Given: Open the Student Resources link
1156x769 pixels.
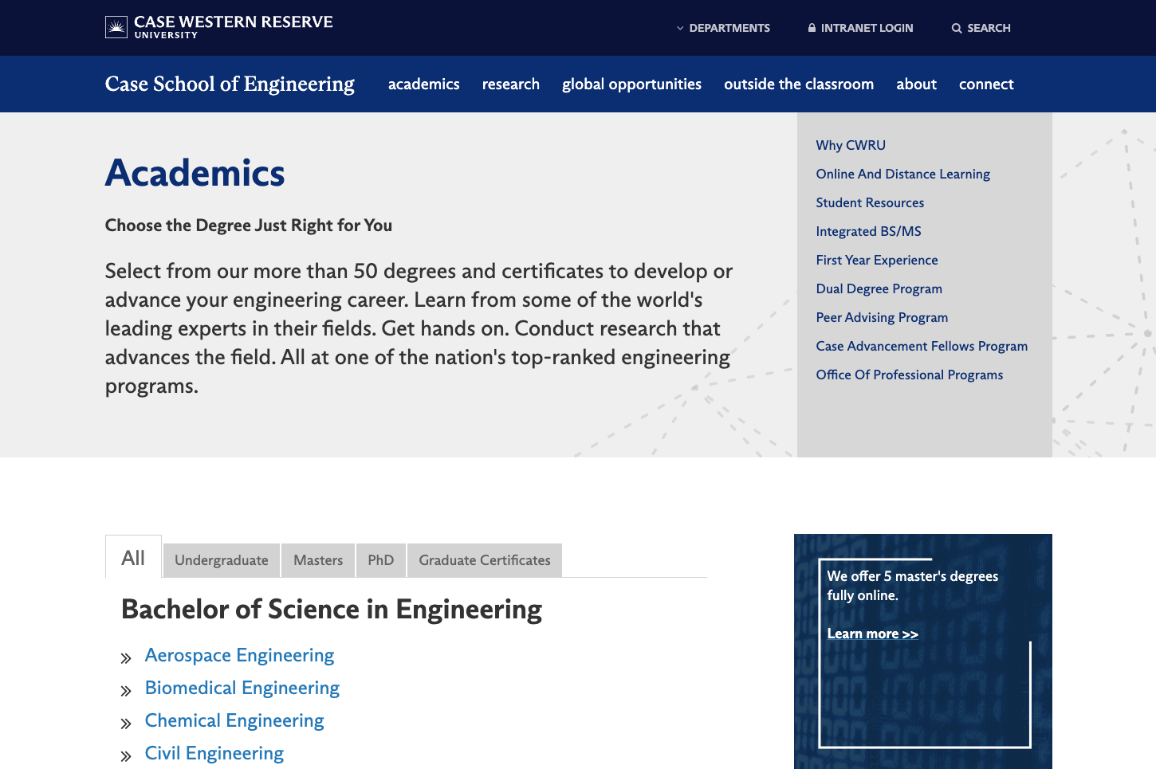Looking at the screenshot, I should click(x=870, y=202).
